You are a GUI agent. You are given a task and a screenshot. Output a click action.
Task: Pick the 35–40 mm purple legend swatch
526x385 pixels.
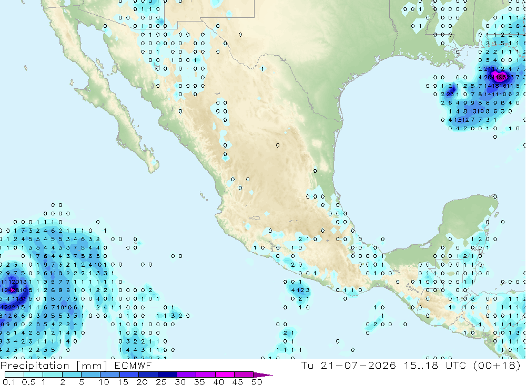click(205, 374)
